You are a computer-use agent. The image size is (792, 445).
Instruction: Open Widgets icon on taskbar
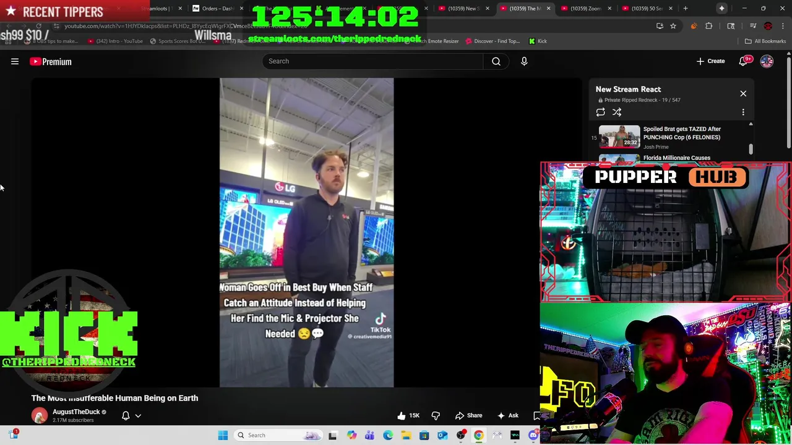click(x=13, y=434)
